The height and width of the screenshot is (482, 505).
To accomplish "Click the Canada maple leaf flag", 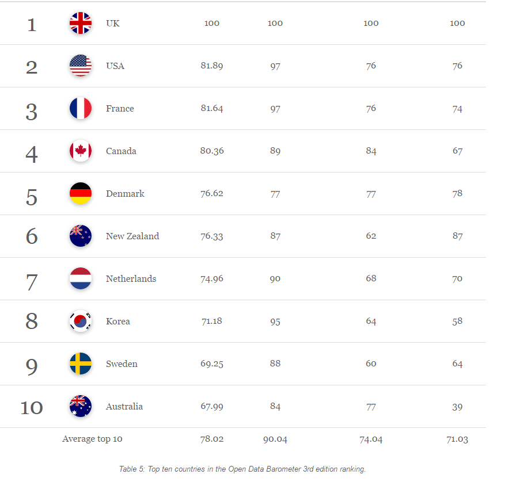I will click(x=81, y=151).
